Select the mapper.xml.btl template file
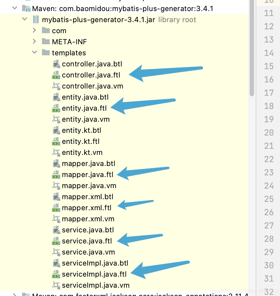The width and height of the screenshot is (280, 296). click(88, 197)
